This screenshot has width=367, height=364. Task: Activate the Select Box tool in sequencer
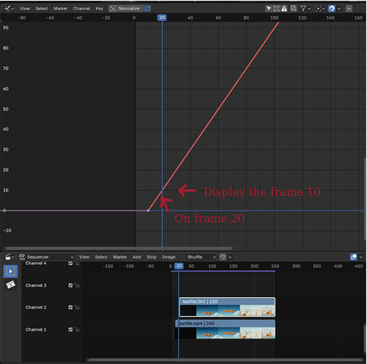(10, 272)
